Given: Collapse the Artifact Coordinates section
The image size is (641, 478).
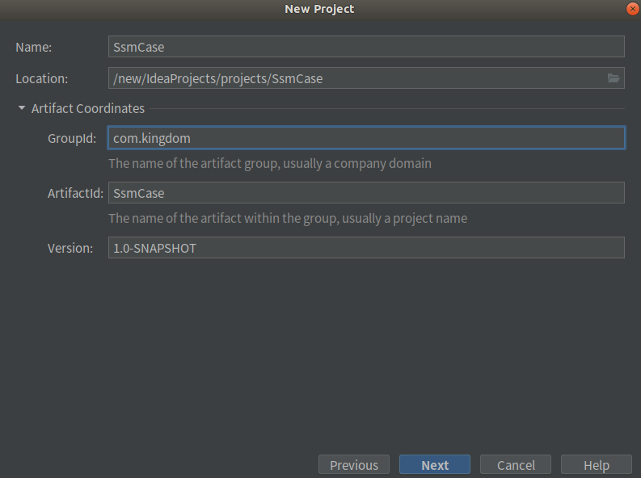Looking at the screenshot, I should click(x=22, y=108).
